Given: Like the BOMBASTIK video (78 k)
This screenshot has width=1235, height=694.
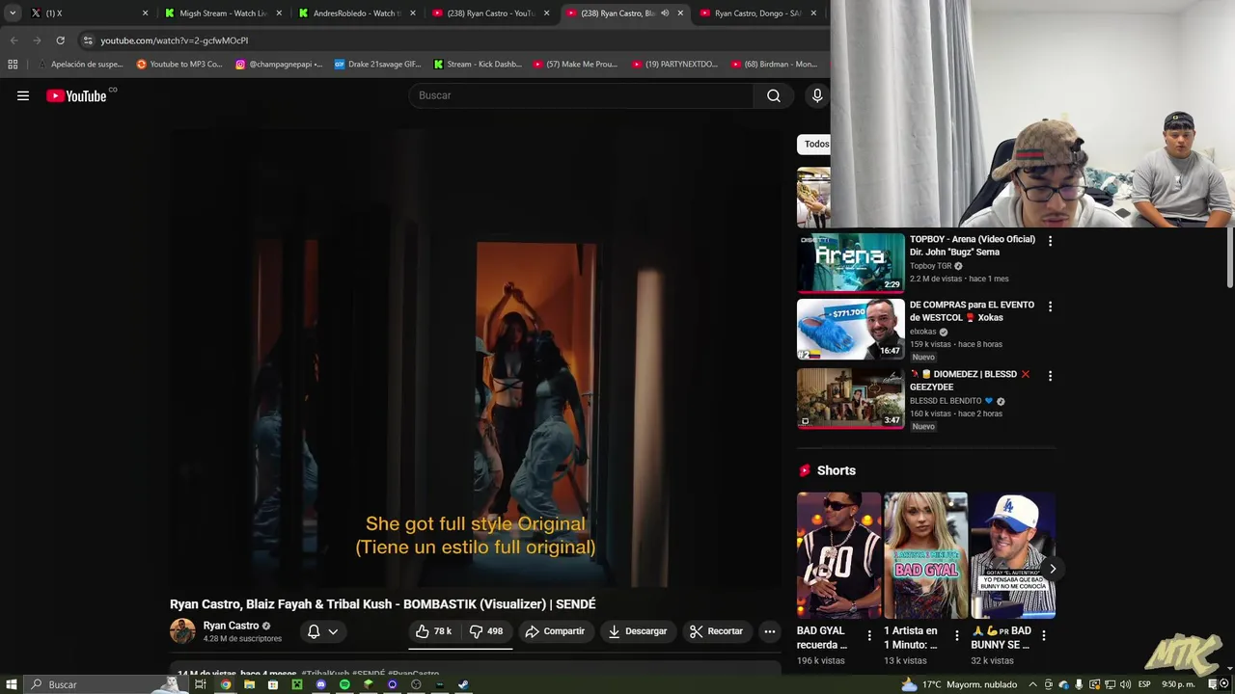Looking at the screenshot, I should click(433, 631).
